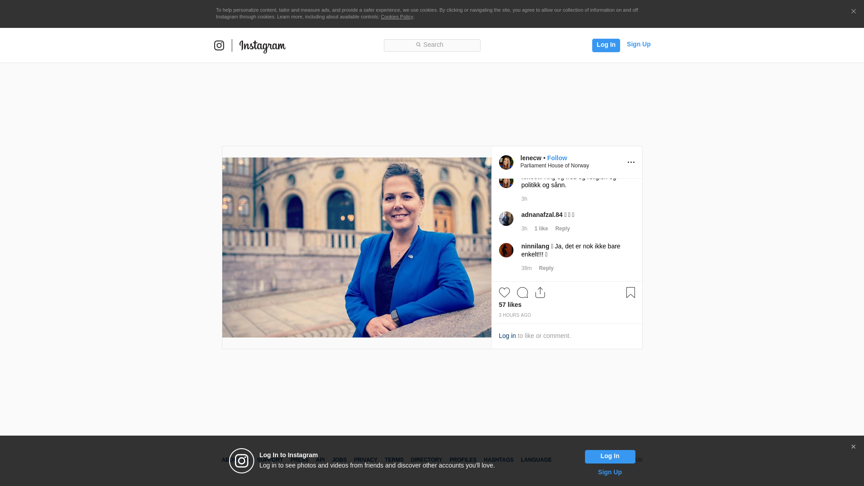Open the TERMS footer link
864x486 pixels.
(394, 460)
